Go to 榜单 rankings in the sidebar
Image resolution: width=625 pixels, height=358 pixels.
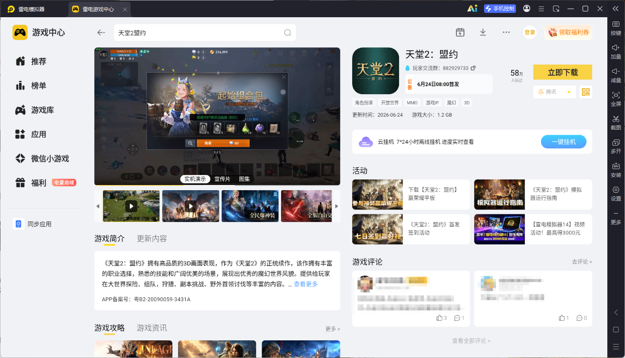coord(31,86)
